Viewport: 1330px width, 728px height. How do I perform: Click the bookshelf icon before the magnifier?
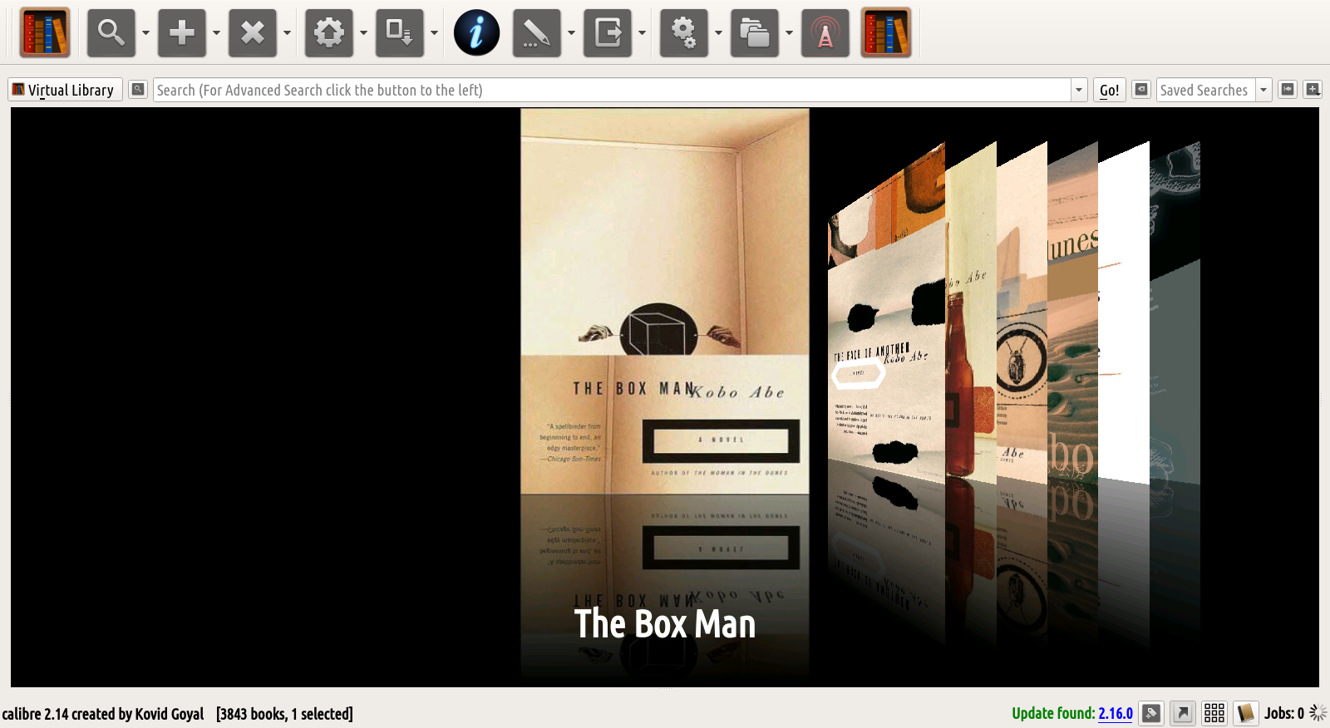click(x=45, y=33)
